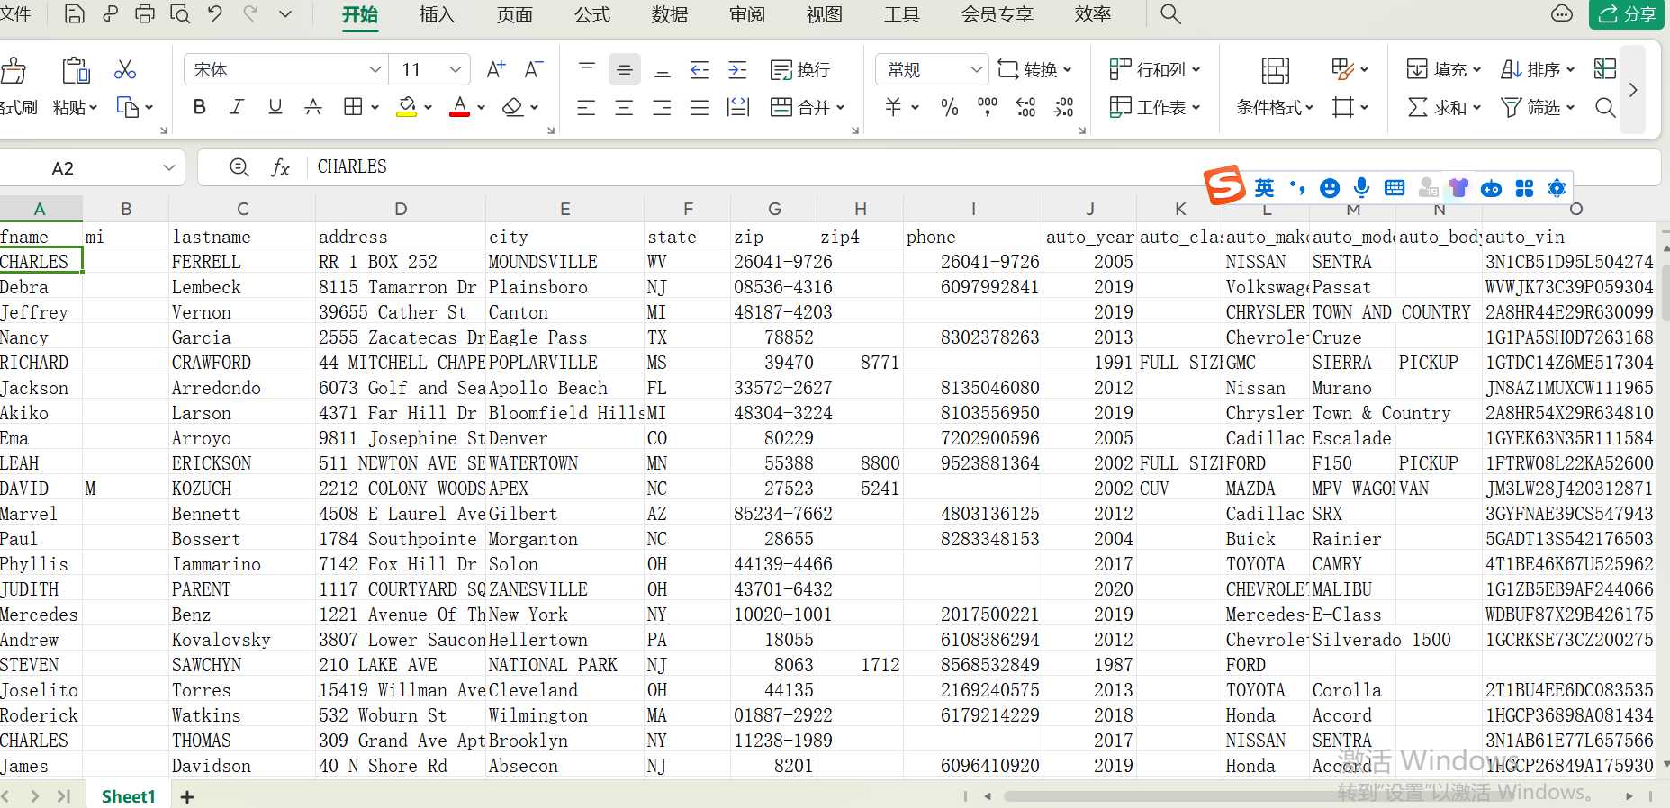The image size is (1670, 808).
Task: Toggle Sogou IME 英 language mode
Action: tap(1265, 187)
